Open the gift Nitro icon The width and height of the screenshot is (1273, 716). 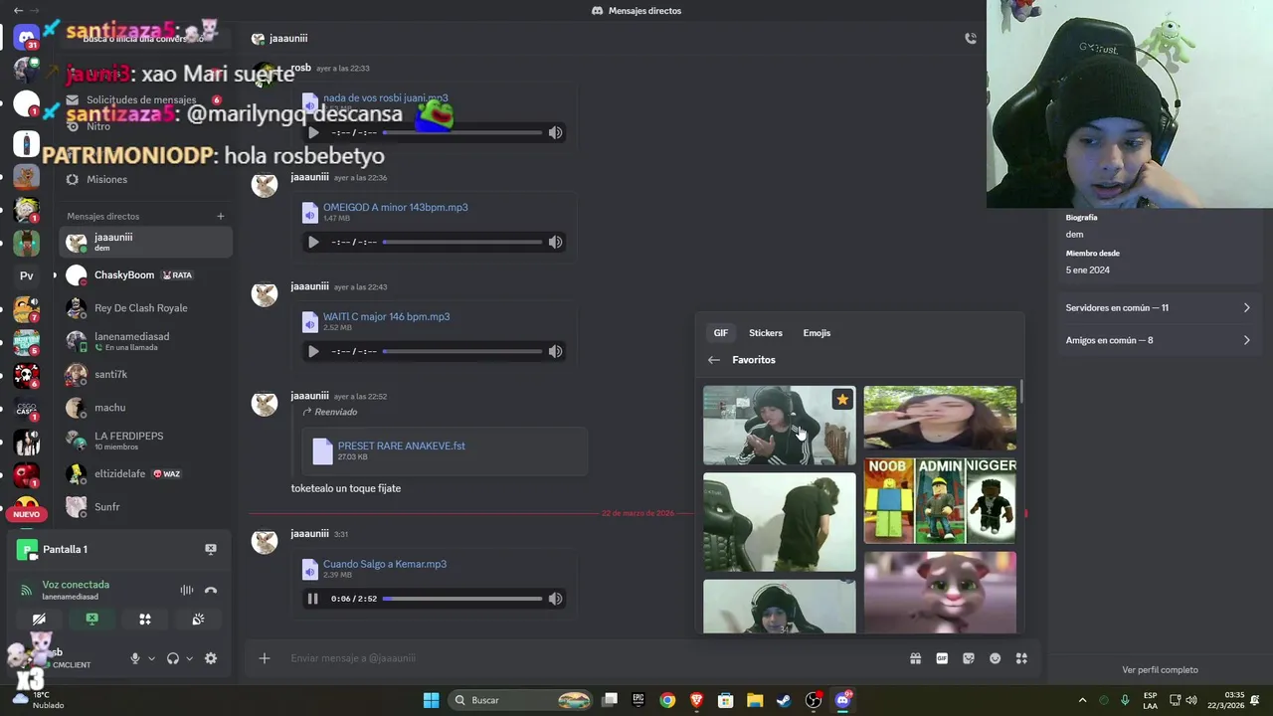click(x=915, y=658)
